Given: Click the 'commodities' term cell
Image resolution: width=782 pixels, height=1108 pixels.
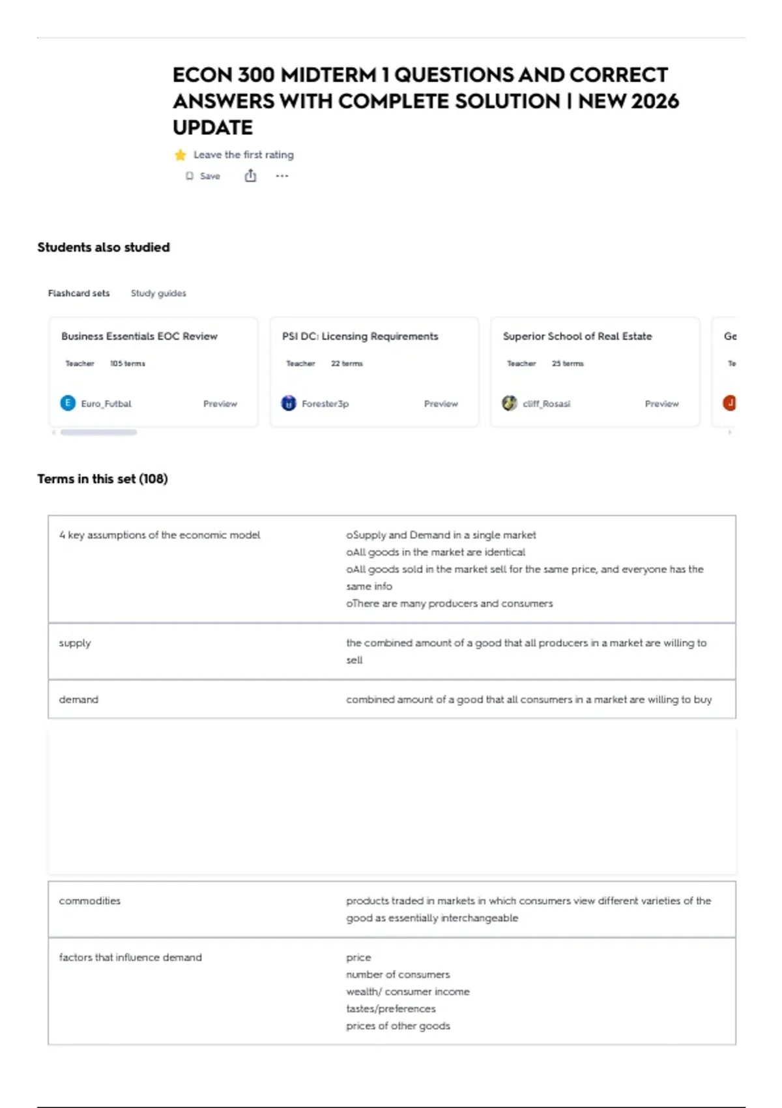Looking at the screenshot, I should (90, 901).
